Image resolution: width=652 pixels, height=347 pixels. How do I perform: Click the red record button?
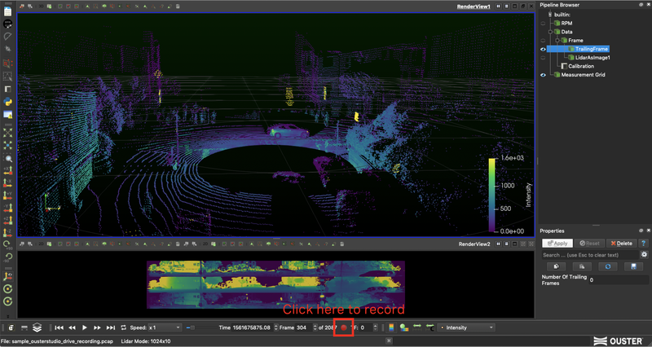point(344,327)
